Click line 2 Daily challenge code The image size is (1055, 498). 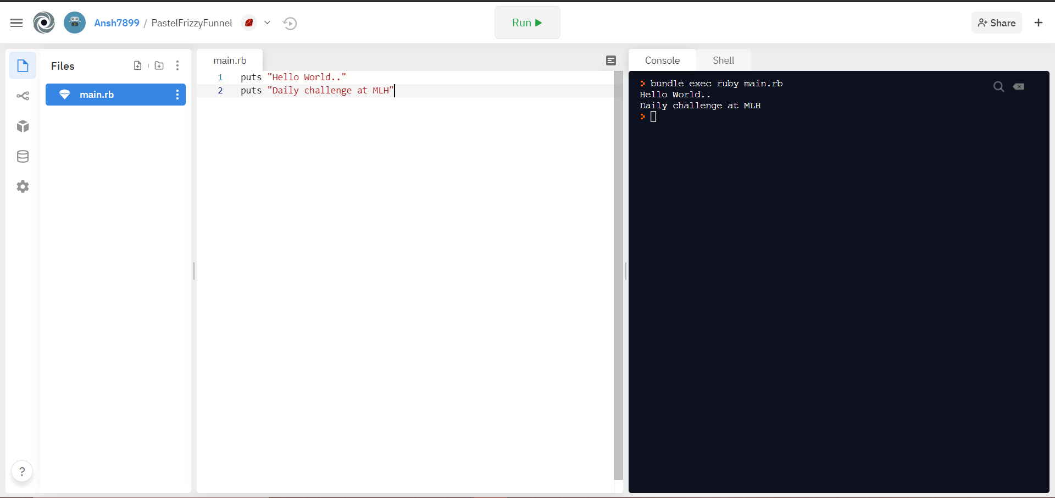[317, 91]
